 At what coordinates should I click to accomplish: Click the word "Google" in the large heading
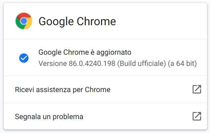56,21
